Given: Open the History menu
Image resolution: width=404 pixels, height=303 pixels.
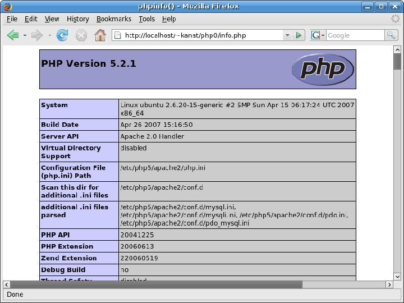Looking at the screenshot, I should click(78, 19).
